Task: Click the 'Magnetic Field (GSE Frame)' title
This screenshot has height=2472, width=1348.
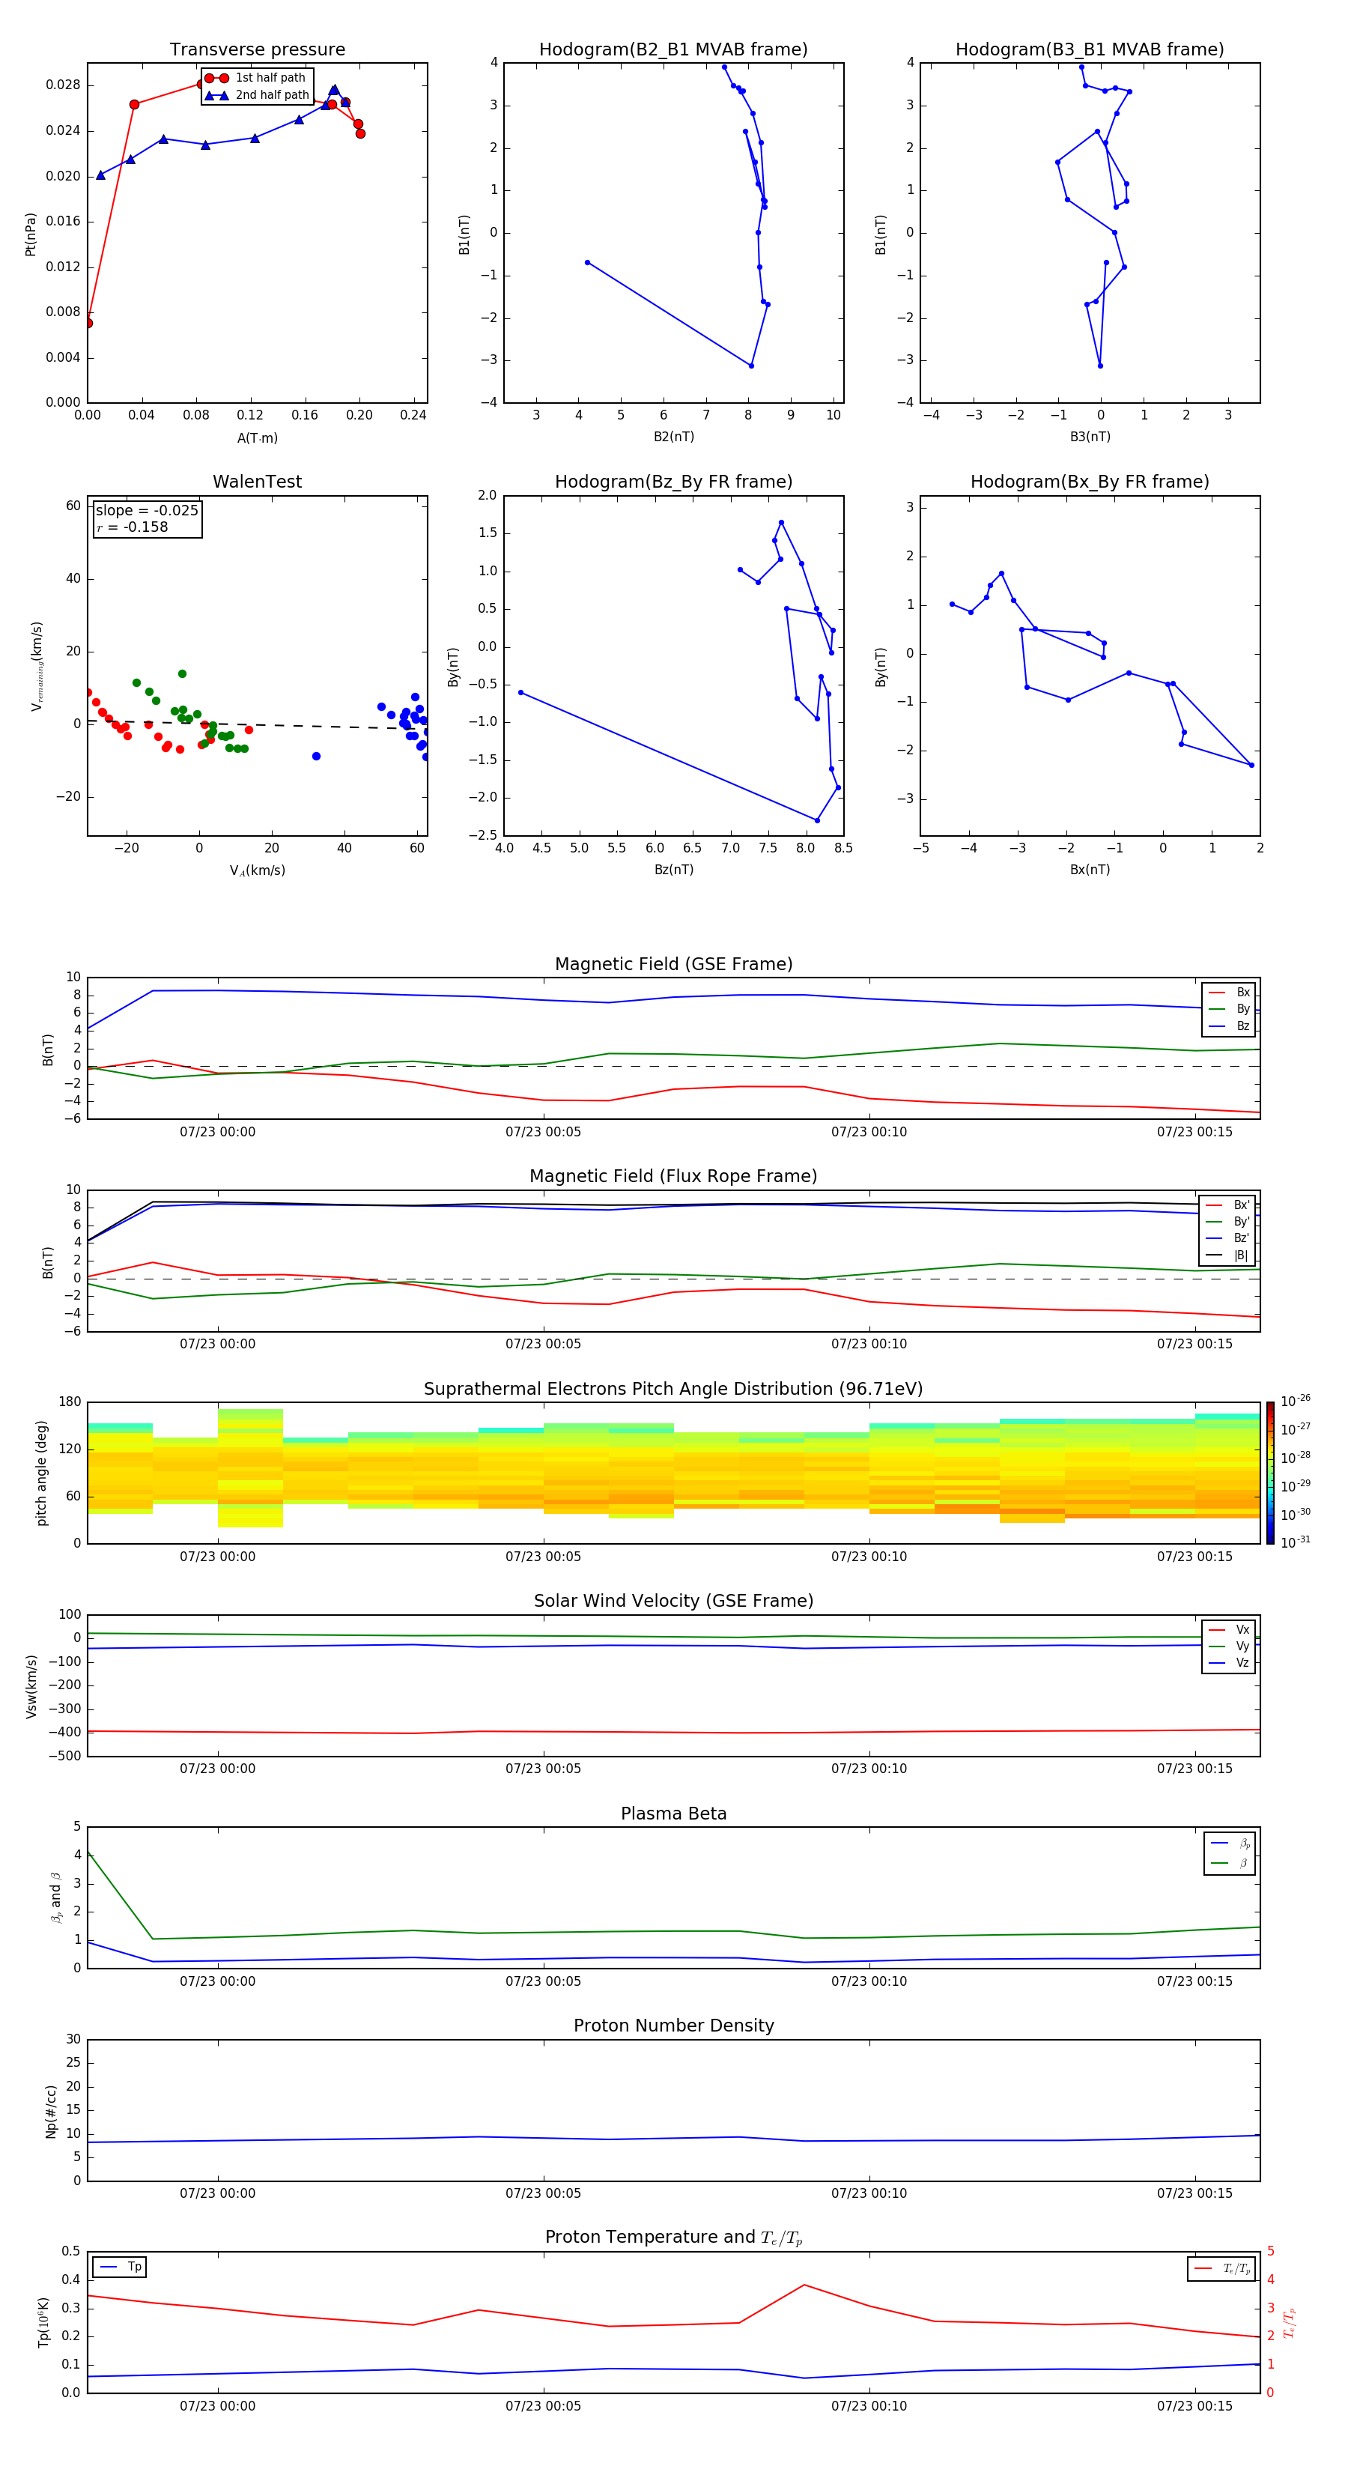Action: pos(673,964)
